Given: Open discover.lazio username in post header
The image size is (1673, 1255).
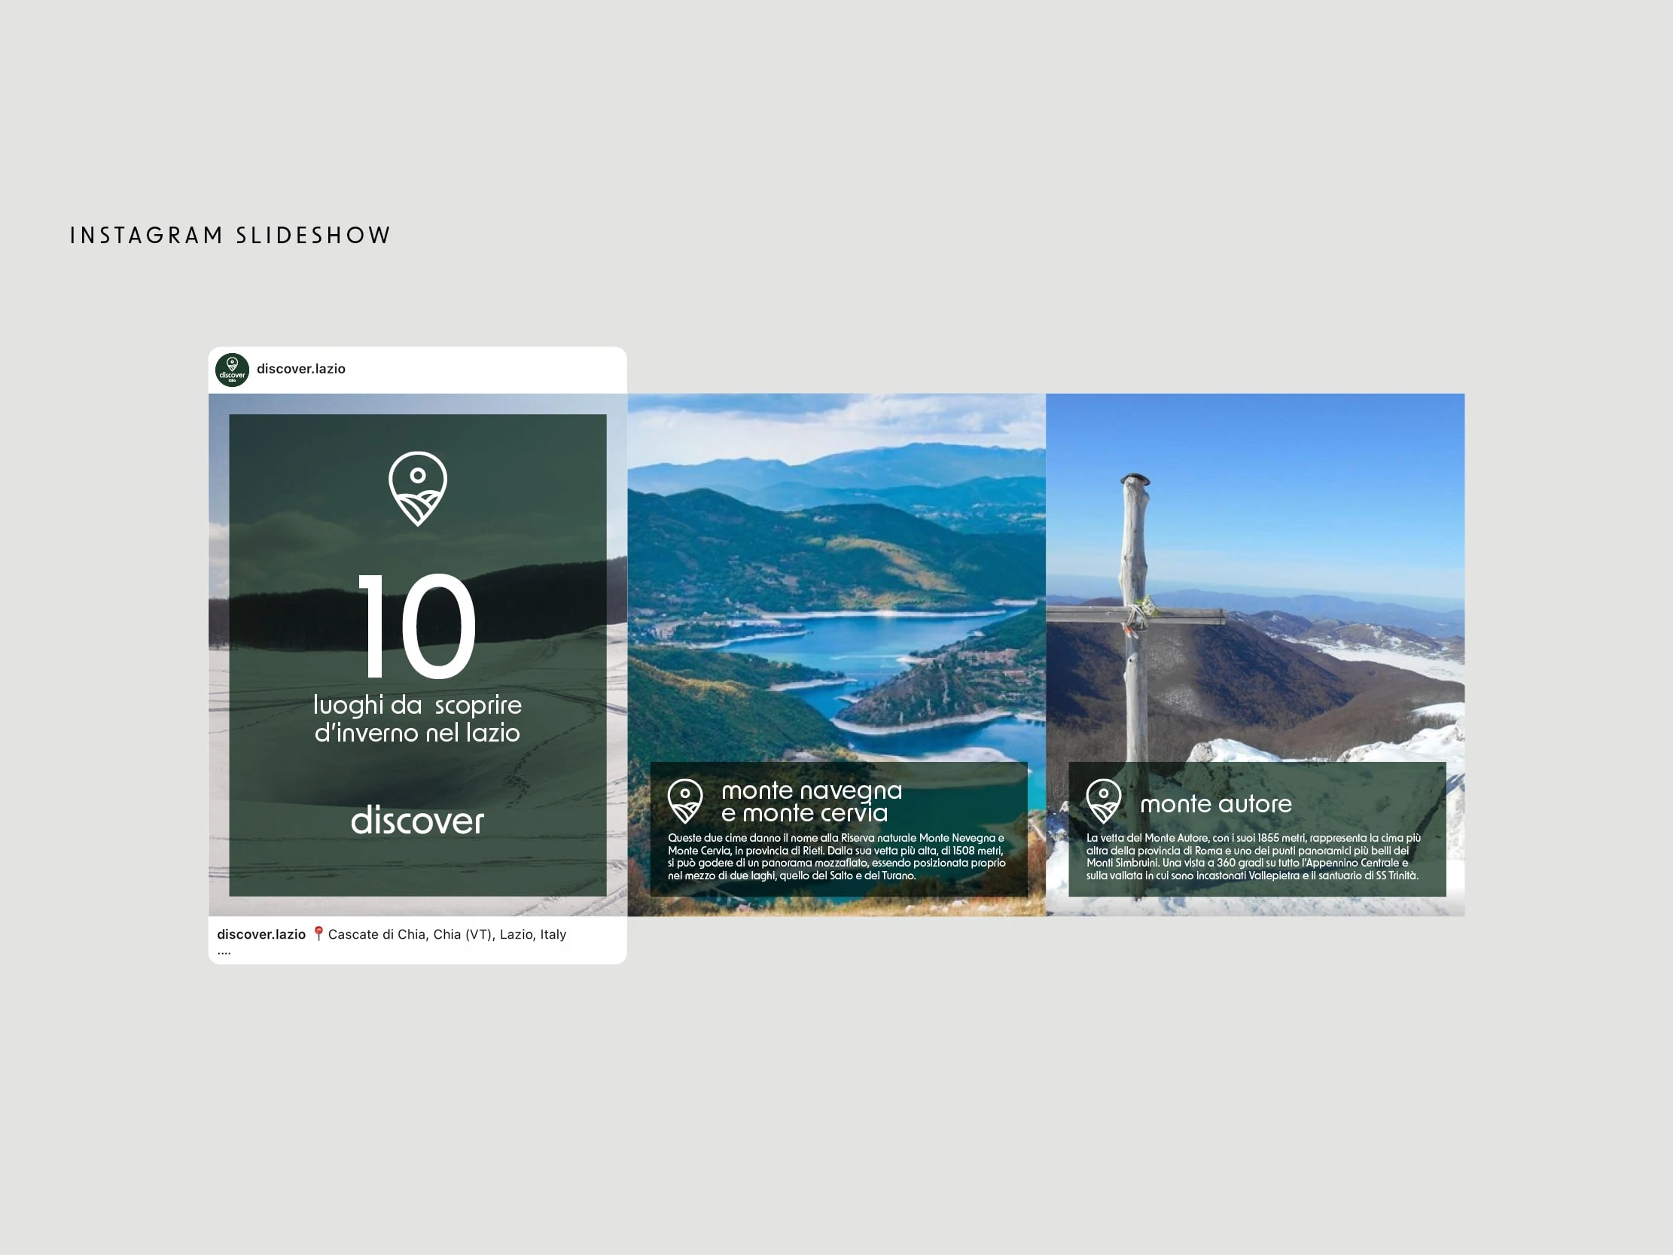Looking at the screenshot, I should click(301, 369).
